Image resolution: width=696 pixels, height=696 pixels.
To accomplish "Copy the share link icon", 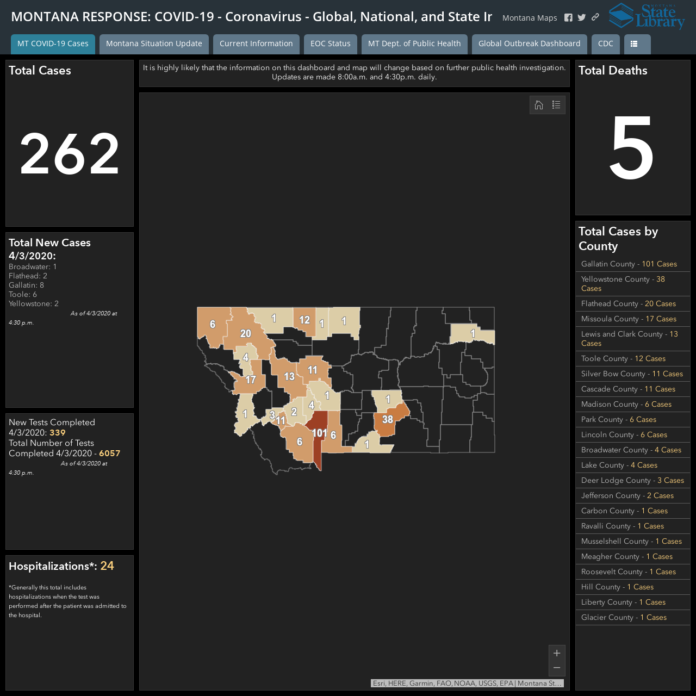I will [x=595, y=17].
